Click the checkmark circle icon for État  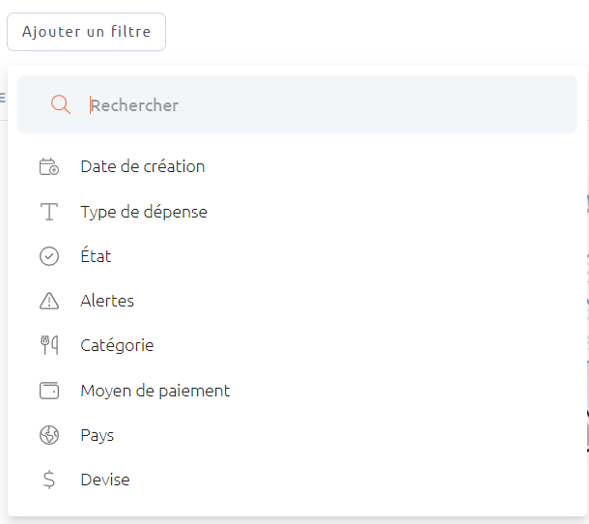tap(49, 256)
